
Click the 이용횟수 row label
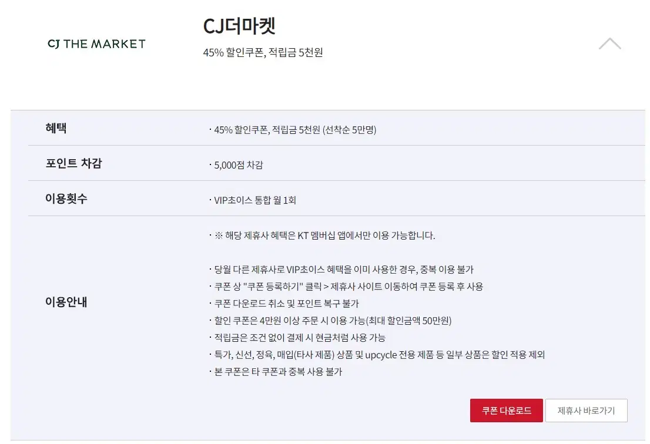(66, 199)
